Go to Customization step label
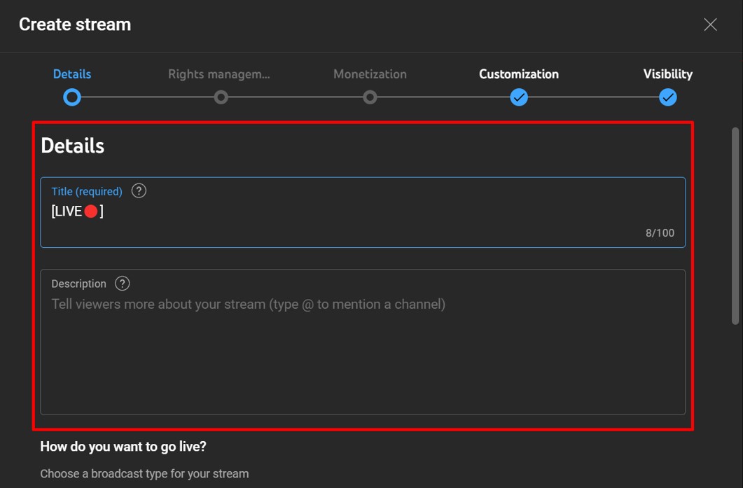This screenshot has height=488, width=743. (x=519, y=74)
